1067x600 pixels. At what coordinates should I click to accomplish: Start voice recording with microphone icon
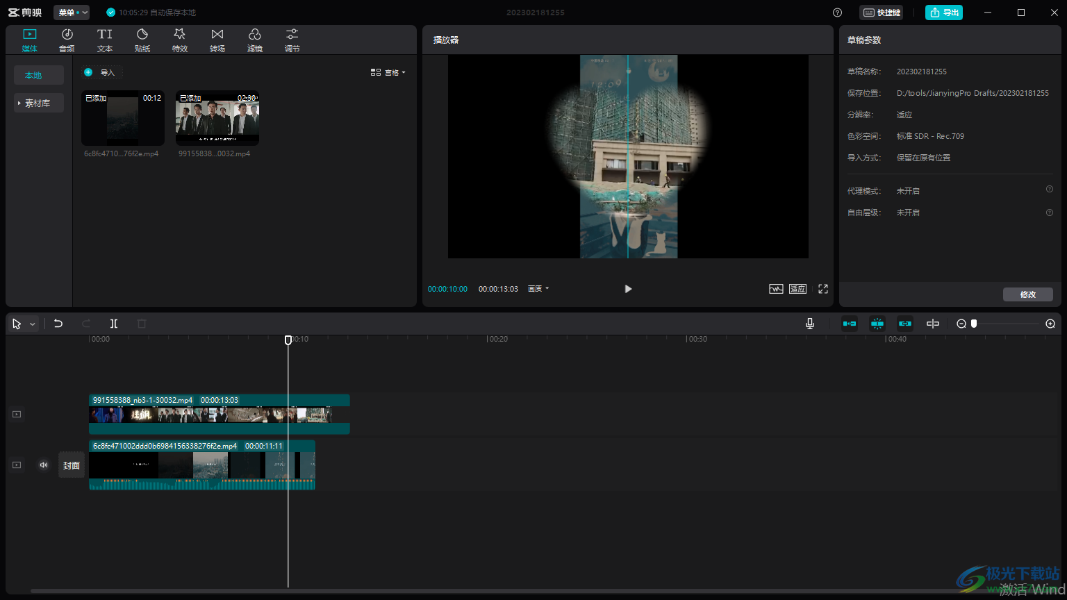[810, 324]
